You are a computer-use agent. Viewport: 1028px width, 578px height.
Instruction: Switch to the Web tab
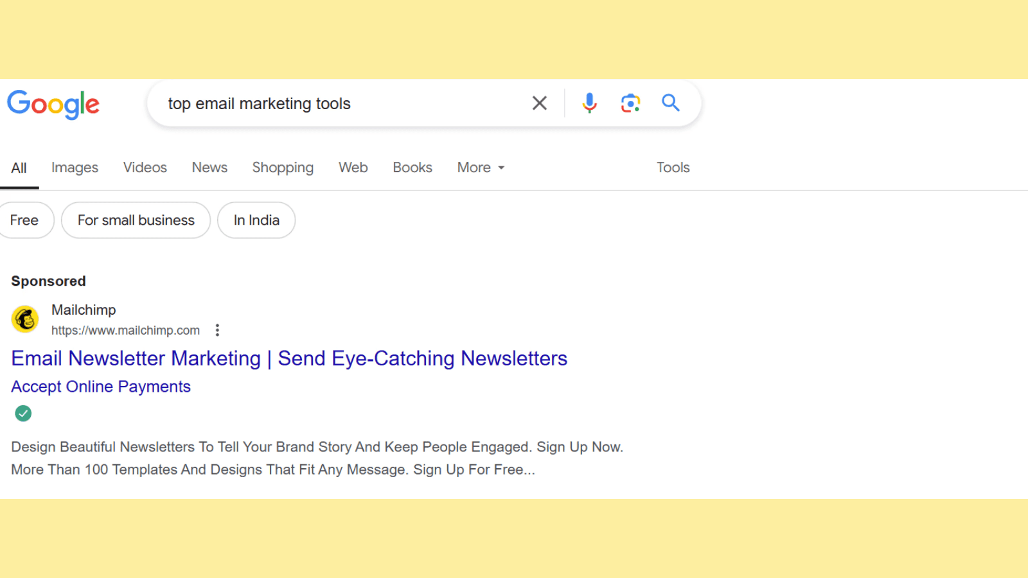(353, 168)
